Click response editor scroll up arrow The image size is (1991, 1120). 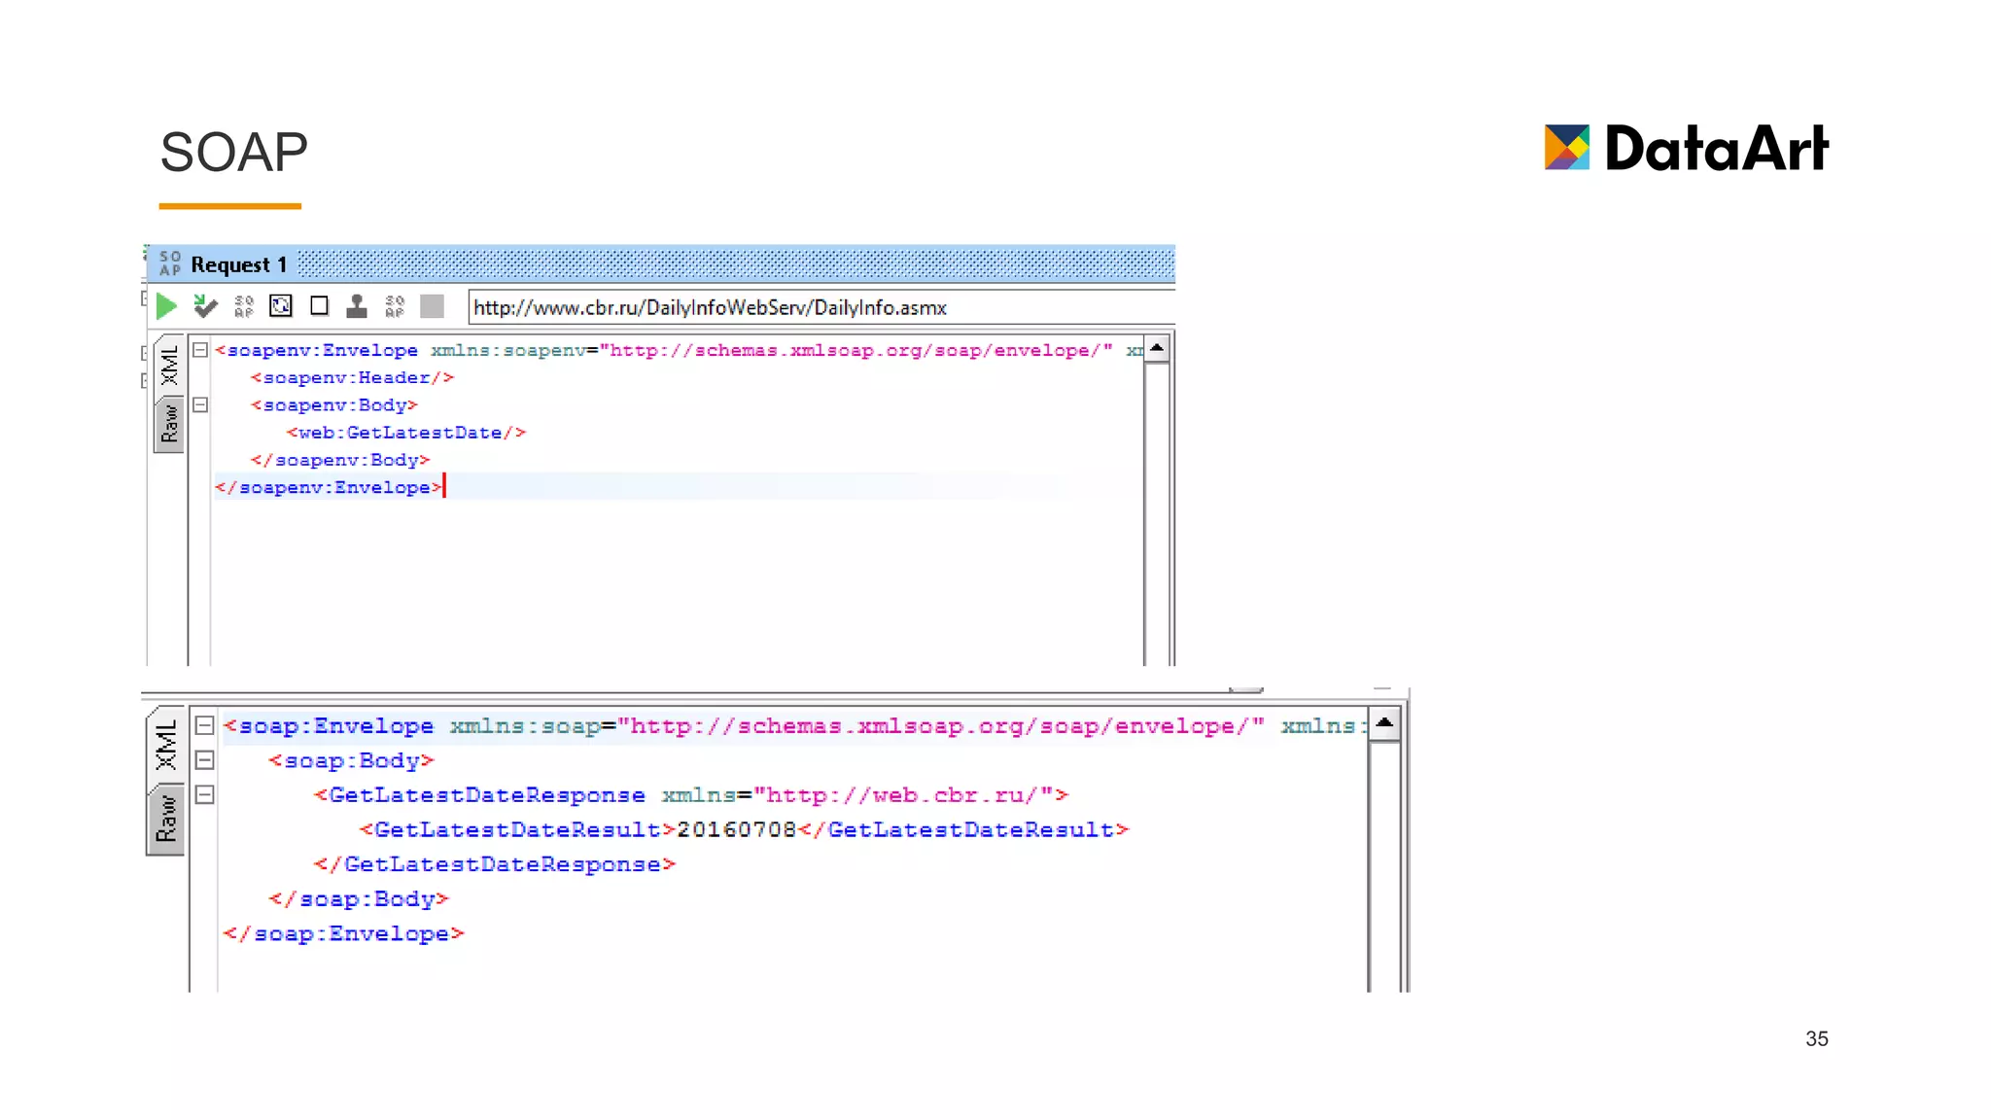pos(1384,723)
